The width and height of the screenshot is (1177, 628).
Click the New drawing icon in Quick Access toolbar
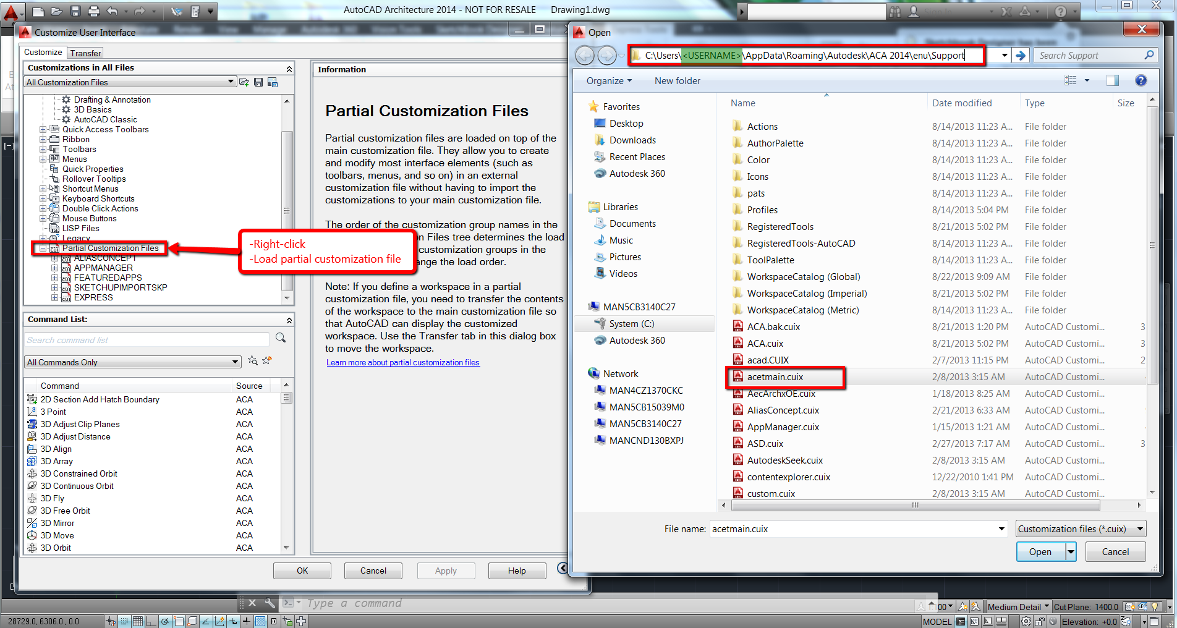pyautogui.click(x=38, y=11)
